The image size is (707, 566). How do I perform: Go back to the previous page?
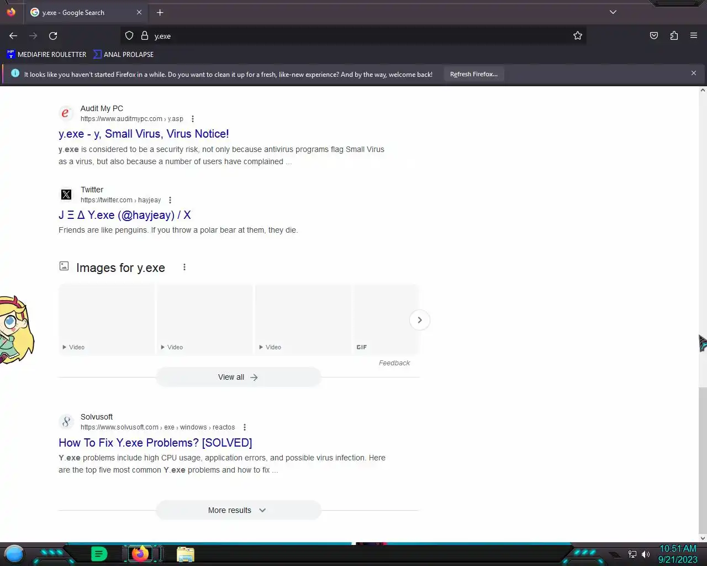click(x=13, y=36)
